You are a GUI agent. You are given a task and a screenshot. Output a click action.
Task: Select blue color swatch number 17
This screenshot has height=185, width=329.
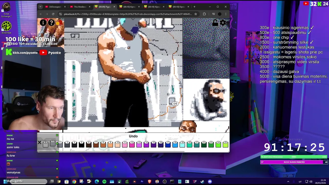tap(168, 144)
